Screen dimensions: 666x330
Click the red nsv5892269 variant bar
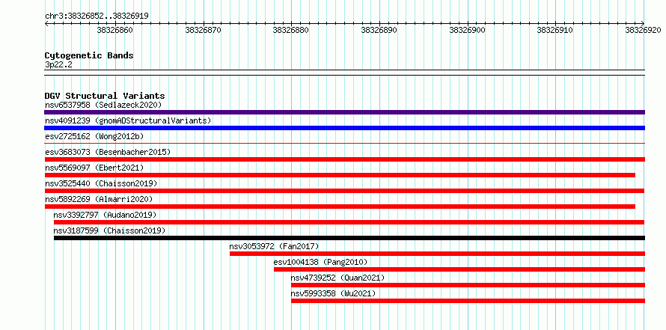pos(340,207)
